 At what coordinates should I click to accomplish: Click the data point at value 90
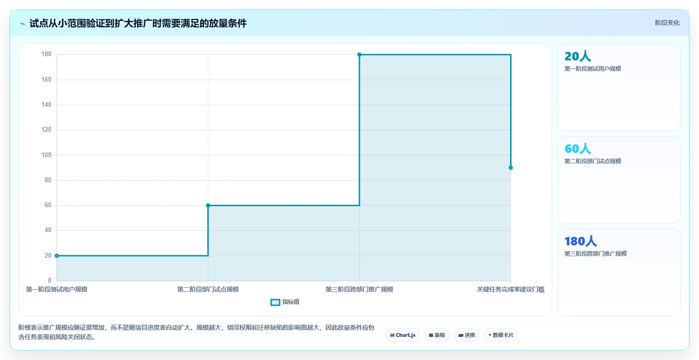[x=511, y=167]
